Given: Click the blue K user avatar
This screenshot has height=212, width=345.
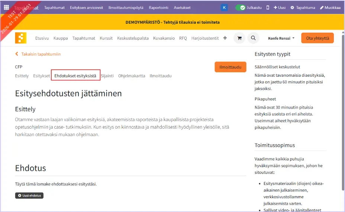Looking at the screenshot, I should click(224, 7).
